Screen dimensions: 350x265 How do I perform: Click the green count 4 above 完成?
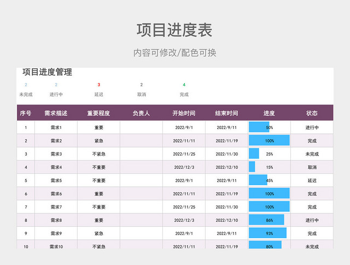coord(184,85)
